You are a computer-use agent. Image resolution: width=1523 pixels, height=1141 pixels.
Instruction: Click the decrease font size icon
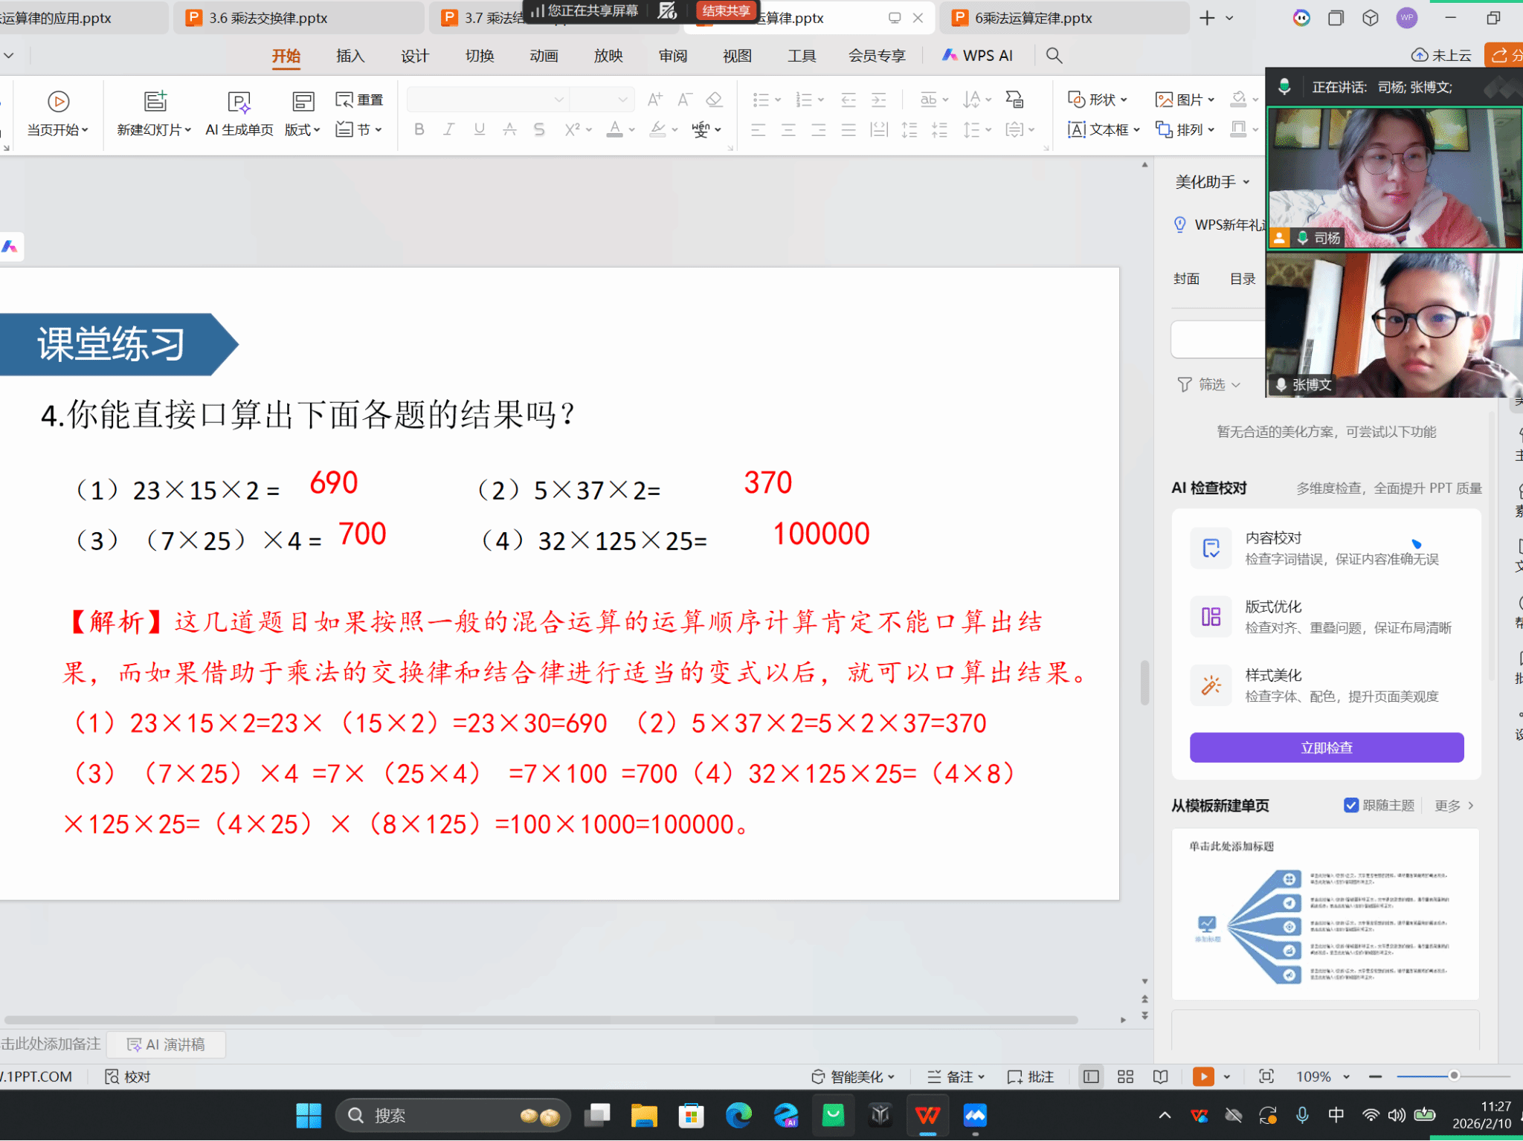coord(684,100)
